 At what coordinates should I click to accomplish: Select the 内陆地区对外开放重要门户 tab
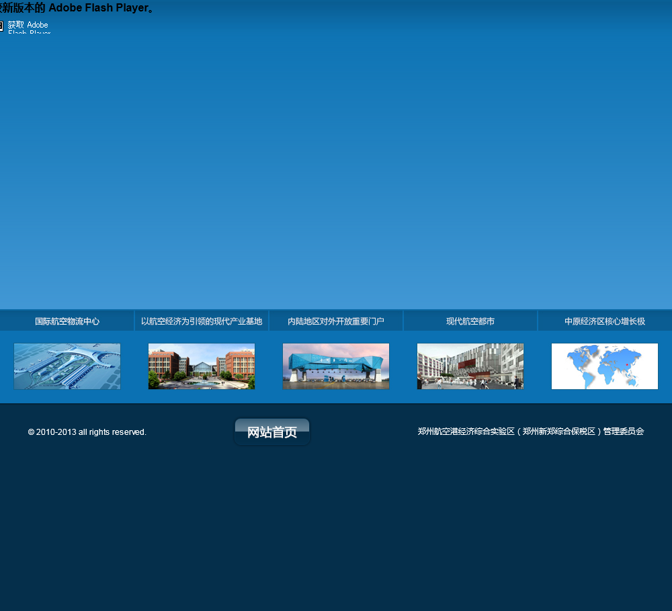[335, 321]
